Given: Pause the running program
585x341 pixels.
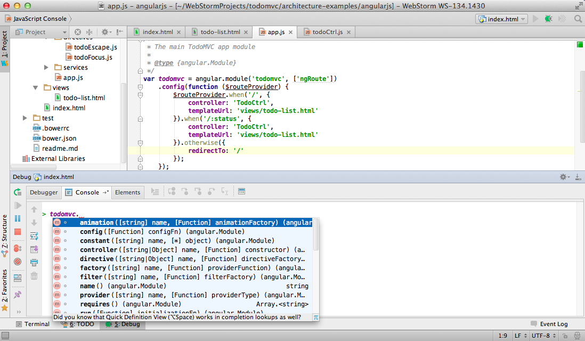Looking at the screenshot, I should click(18, 219).
